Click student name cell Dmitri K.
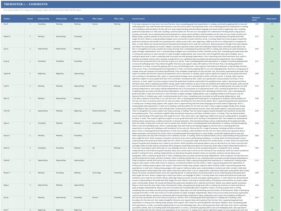 pos(13,141)
